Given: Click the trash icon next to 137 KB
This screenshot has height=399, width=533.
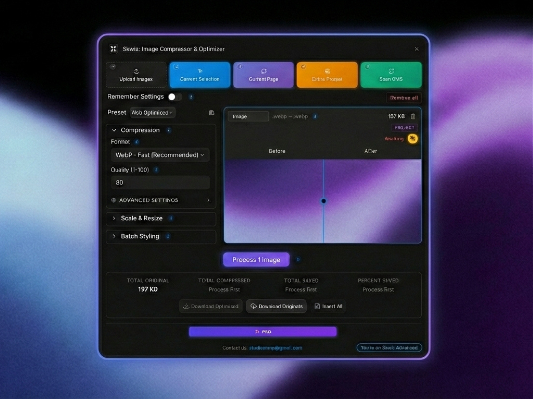Looking at the screenshot, I should tap(413, 116).
